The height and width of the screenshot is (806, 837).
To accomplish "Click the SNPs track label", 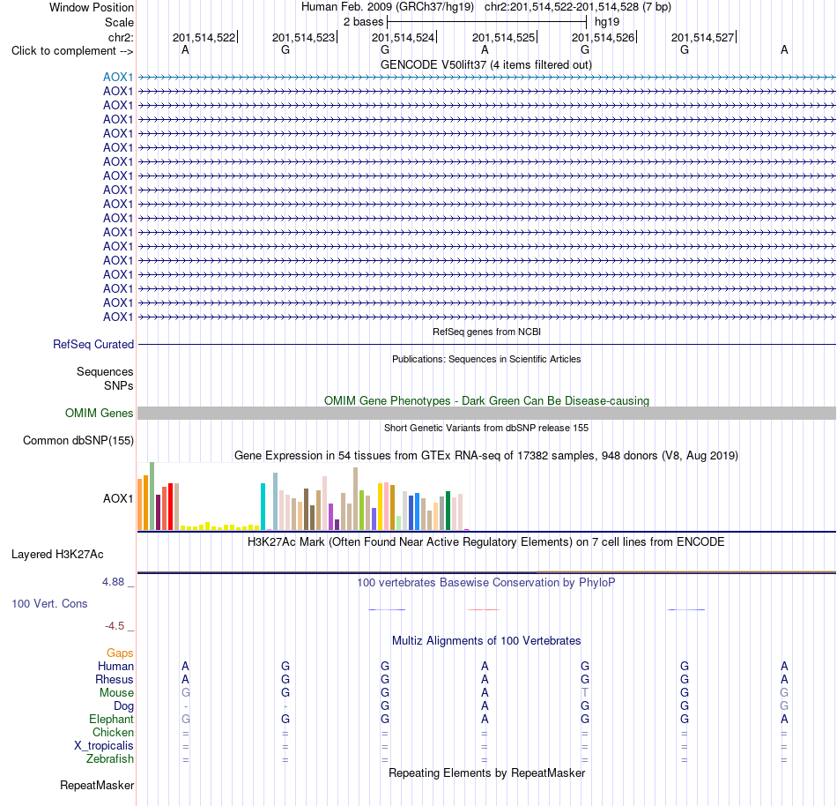I will [119, 385].
